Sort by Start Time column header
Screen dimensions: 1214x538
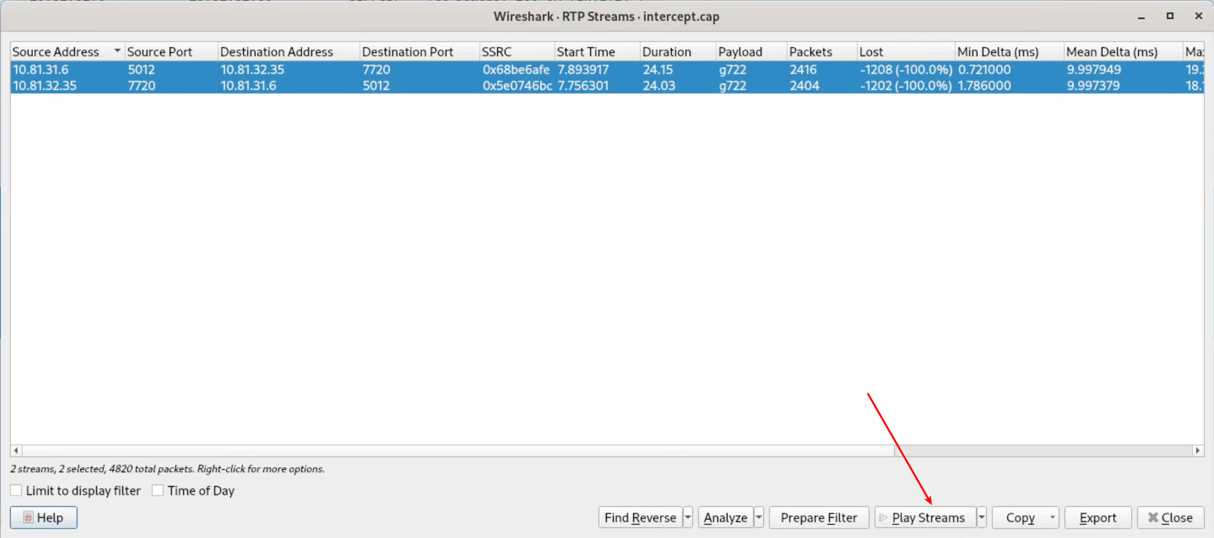[597, 52]
